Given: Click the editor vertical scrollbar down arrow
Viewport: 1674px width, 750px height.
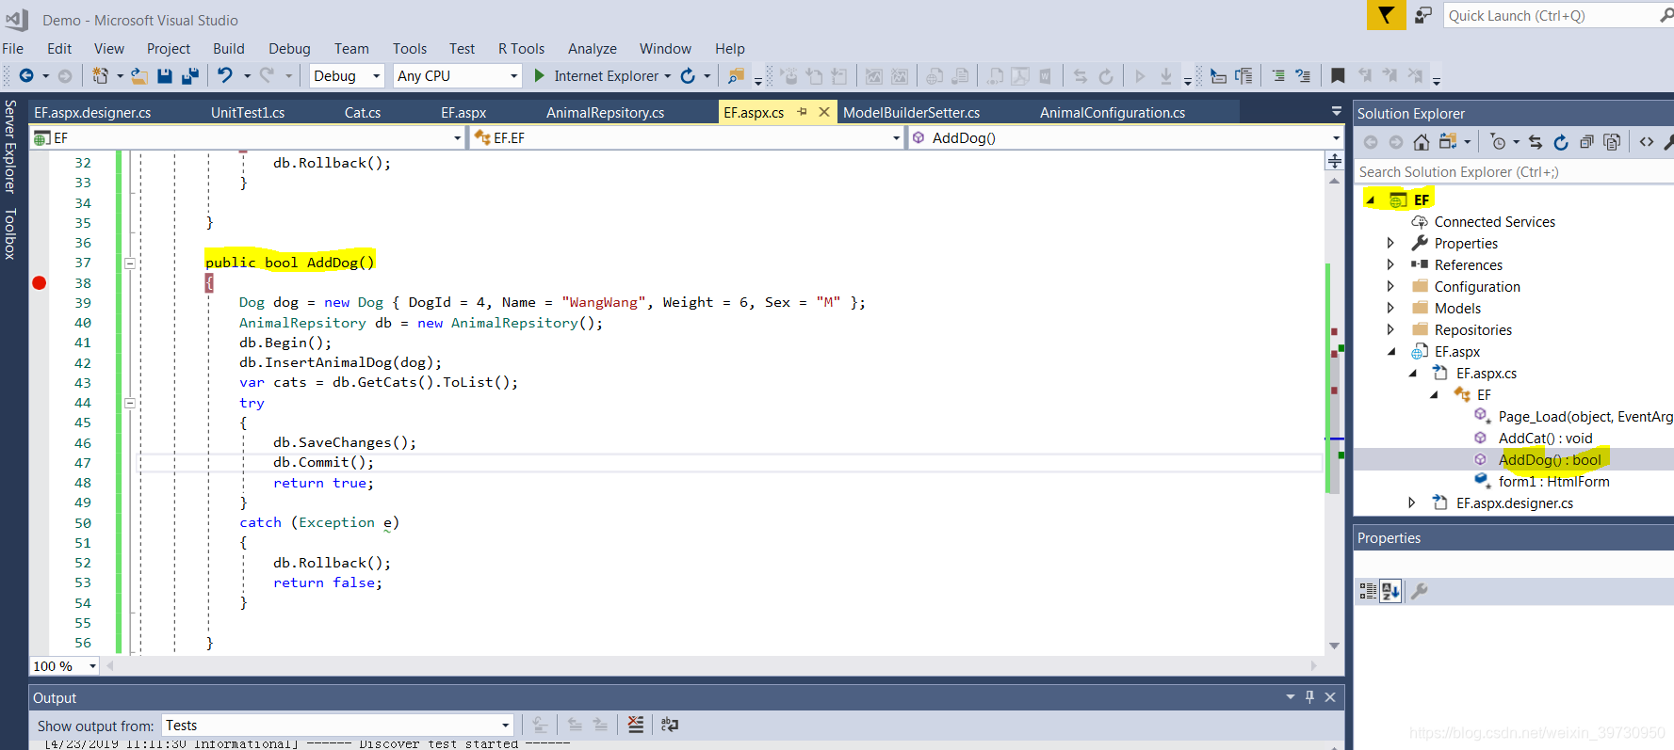Looking at the screenshot, I should click(x=1335, y=646).
